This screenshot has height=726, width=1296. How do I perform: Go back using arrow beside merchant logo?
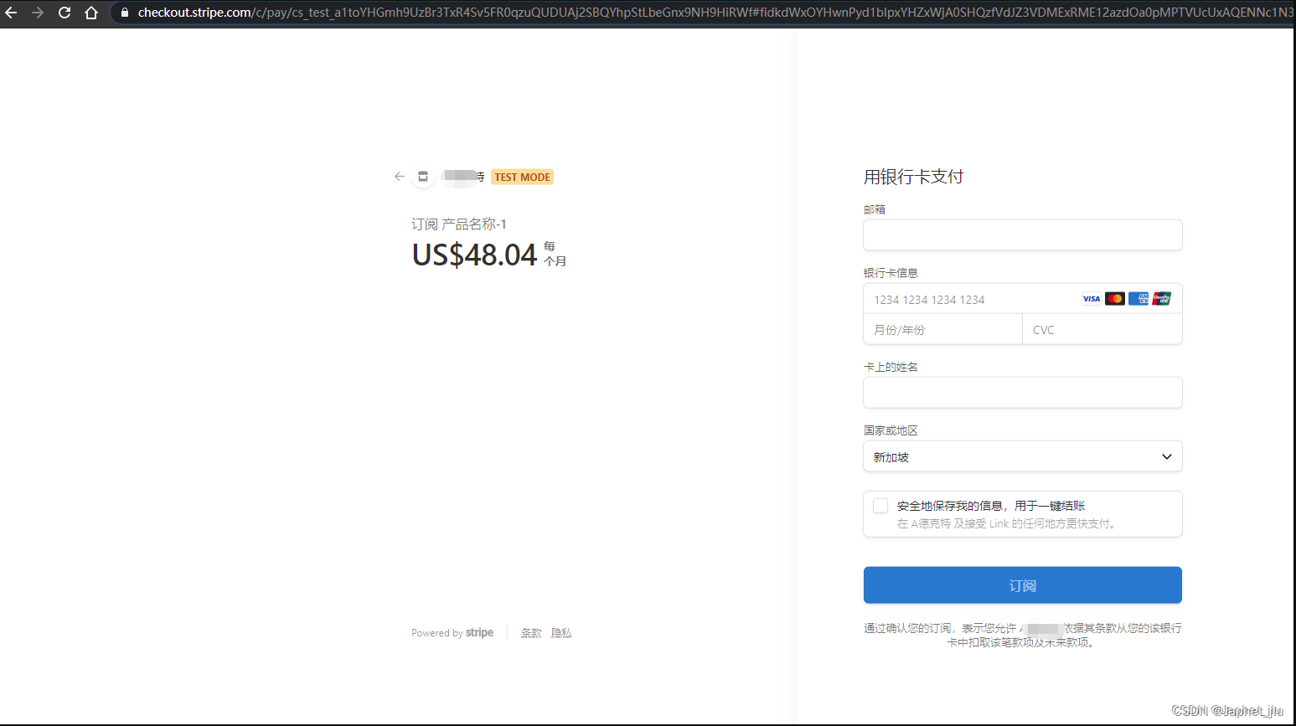pyautogui.click(x=400, y=177)
